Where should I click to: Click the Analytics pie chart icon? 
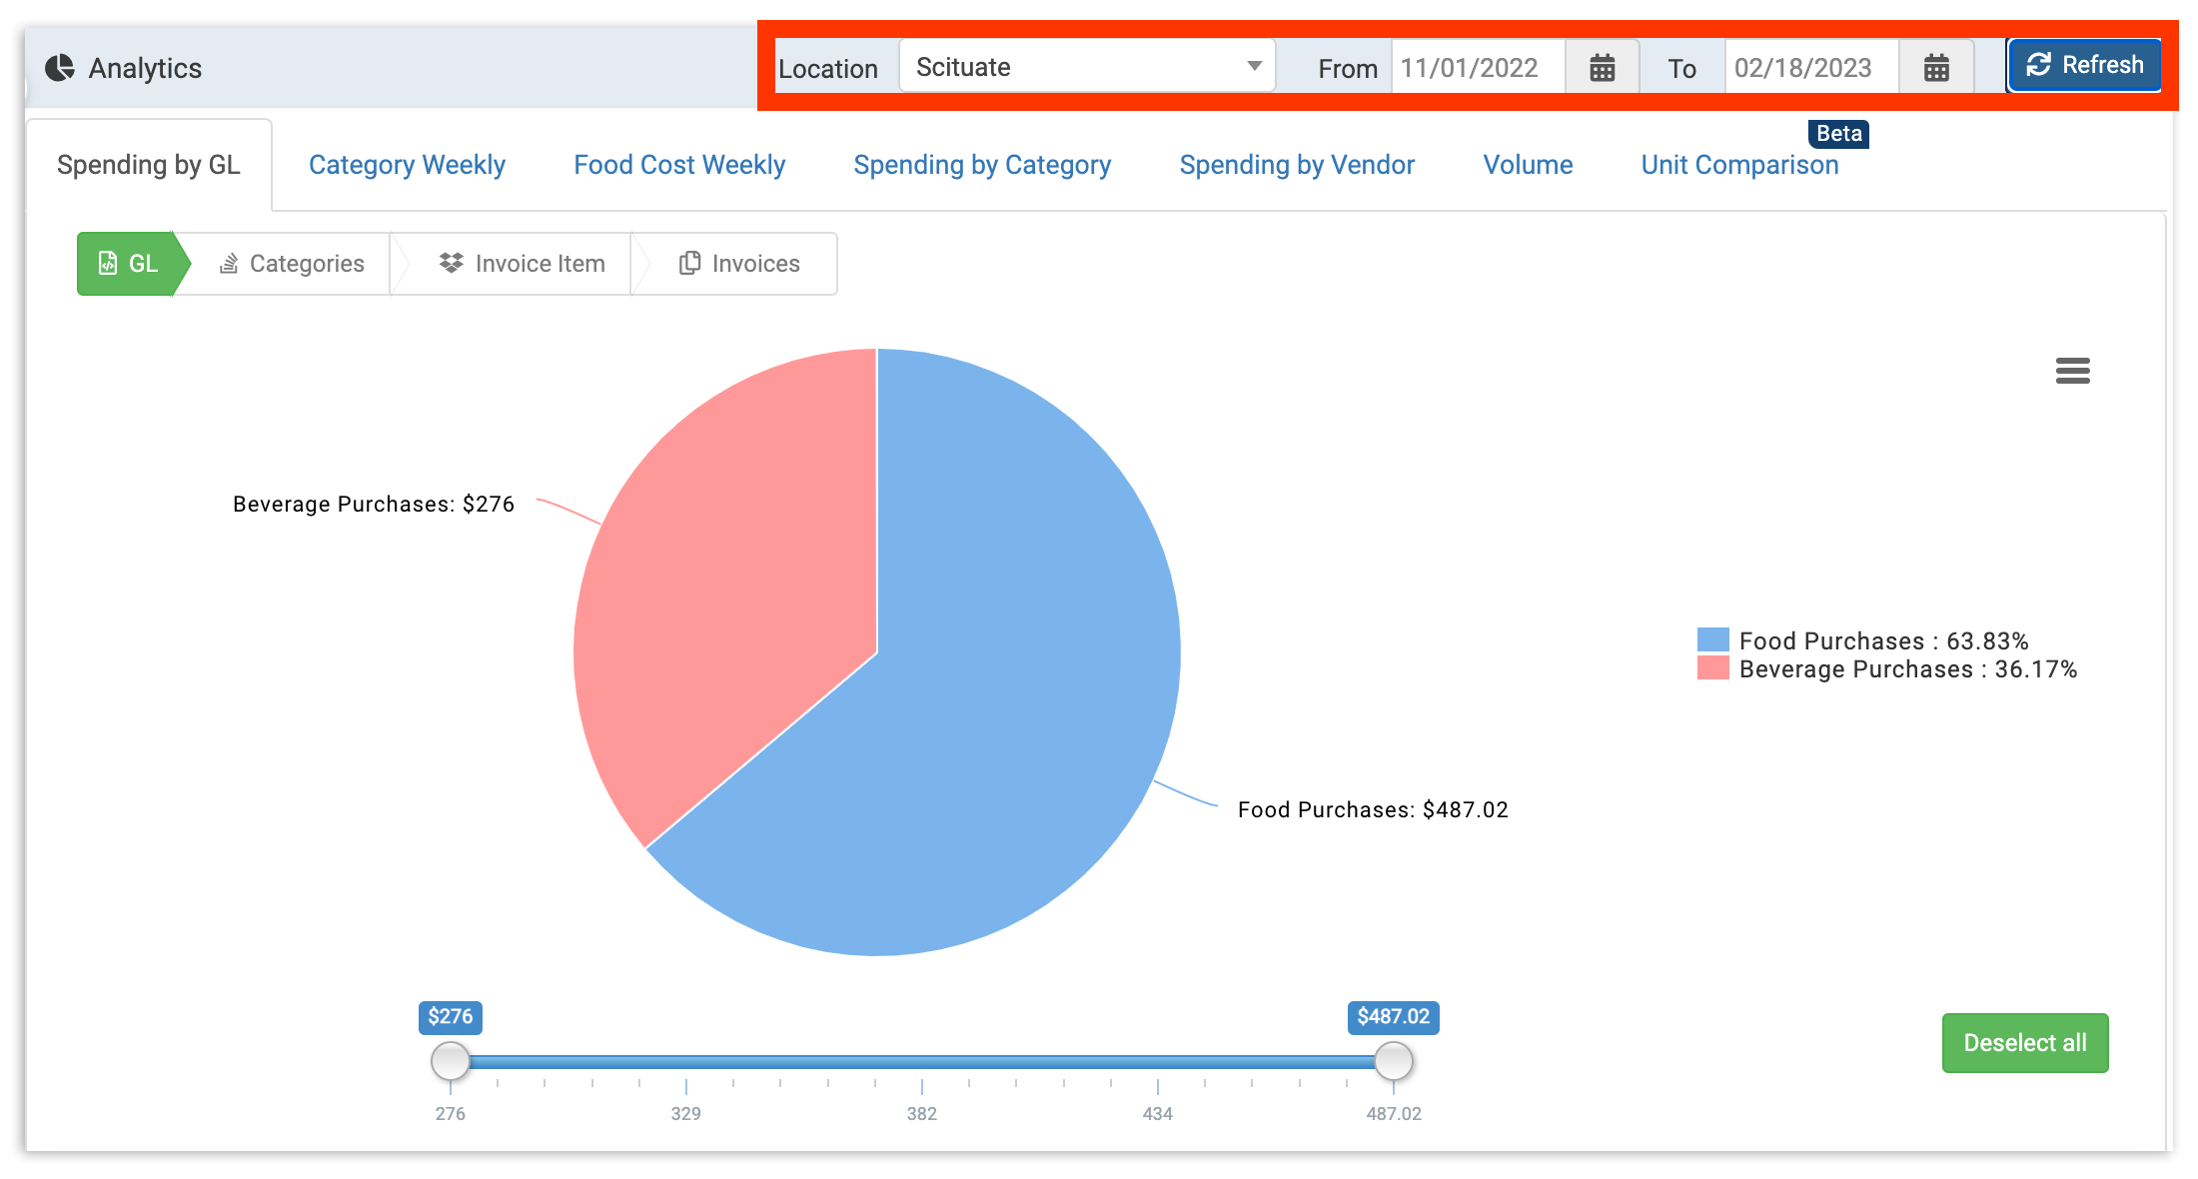click(60, 68)
